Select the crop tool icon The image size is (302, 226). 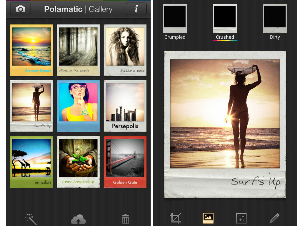point(175,218)
